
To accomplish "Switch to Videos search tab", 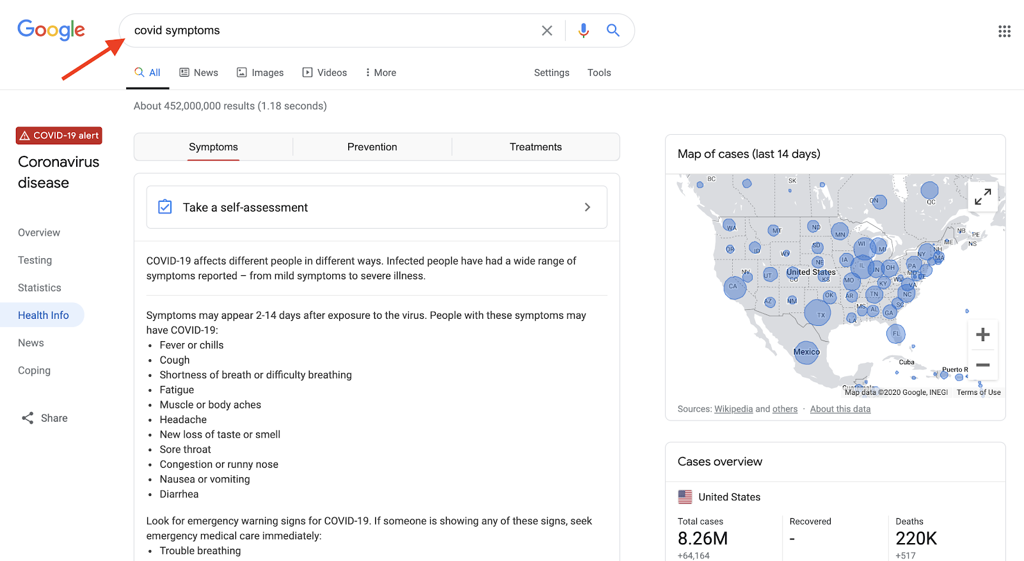I will 324,73.
